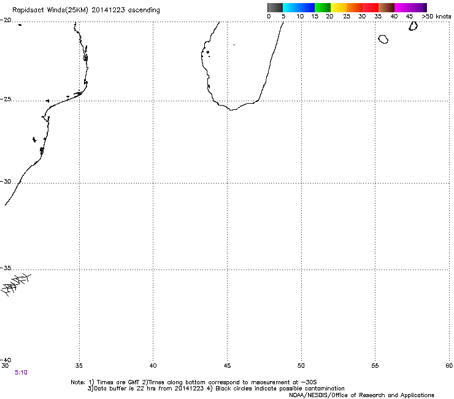This screenshot has width=454, height=399.
Task: Click the 45 longitude axis label
Action: tap(227, 366)
